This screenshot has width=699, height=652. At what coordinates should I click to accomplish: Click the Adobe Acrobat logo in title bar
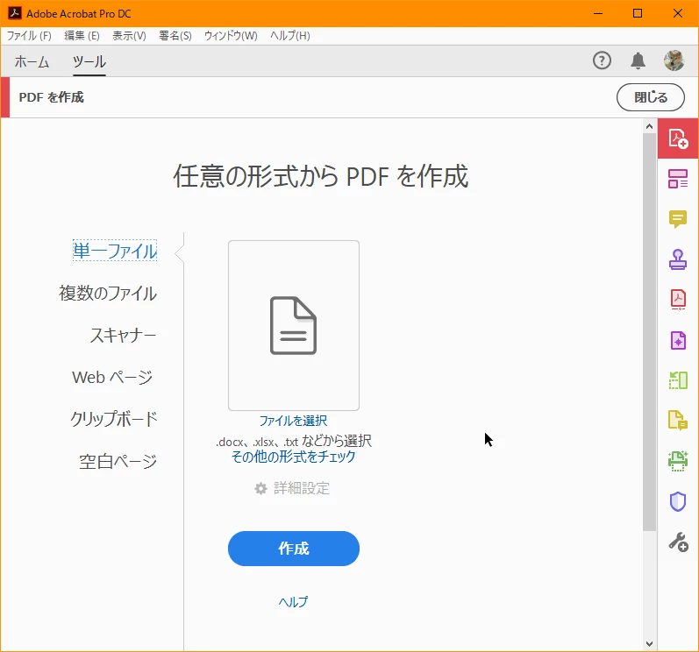click(14, 13)
